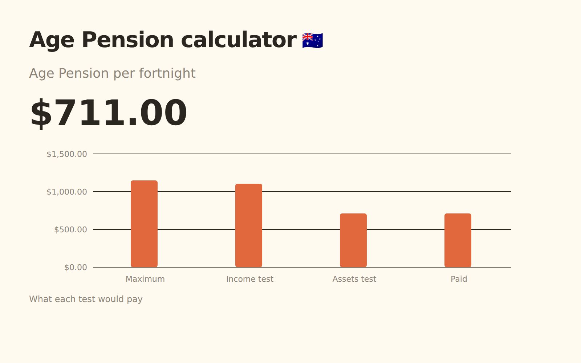The height and width of the screenshot is (363, 581).
Task: Click the Australian flag icon
Action: point(312,40)
